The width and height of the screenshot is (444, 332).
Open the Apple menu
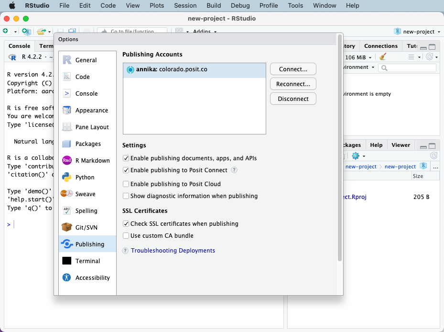click(x=12, y=5)
